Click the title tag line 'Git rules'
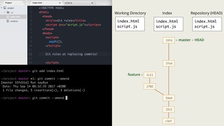Screen dimensions: 224x126 65,21
